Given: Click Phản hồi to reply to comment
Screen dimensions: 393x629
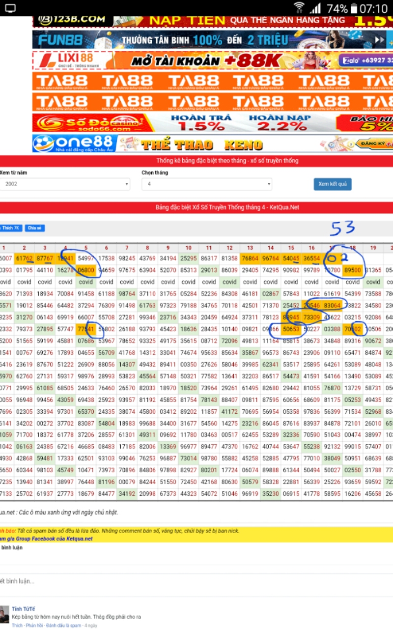Looking at the screenshot, I should (34, 626).
